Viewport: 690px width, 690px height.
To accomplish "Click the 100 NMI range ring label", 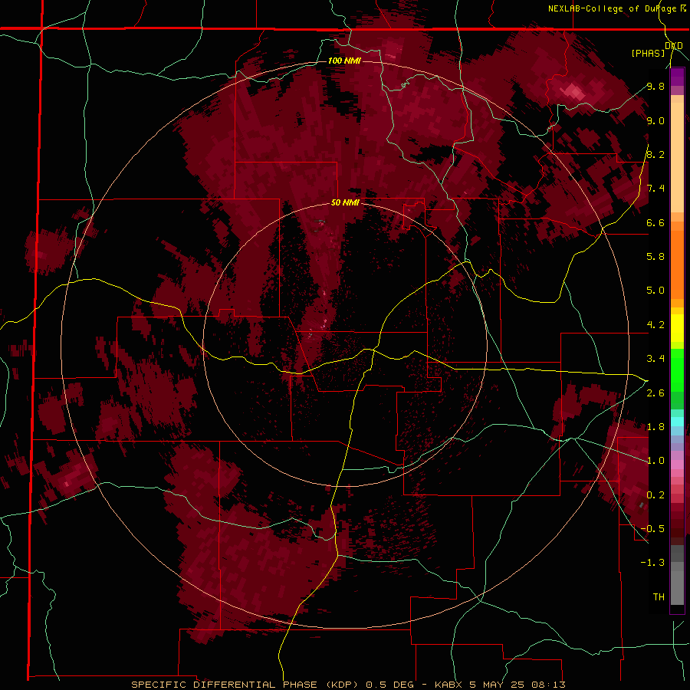I will pyautogui.click(x=344, y=61).
